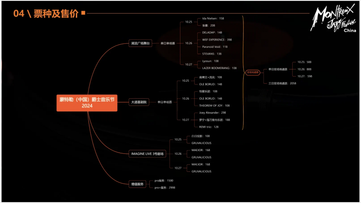Click the WEF EXPERIENCE: 398 entry
This screenshot has height=203, width=361.
pos(217,40)
